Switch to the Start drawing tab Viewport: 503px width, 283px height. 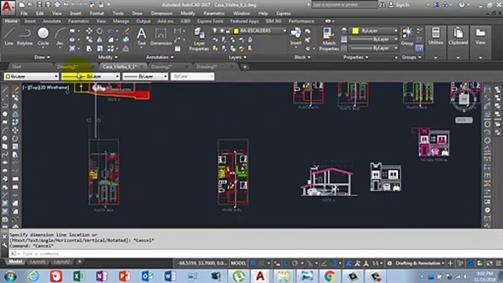(17, 67)
